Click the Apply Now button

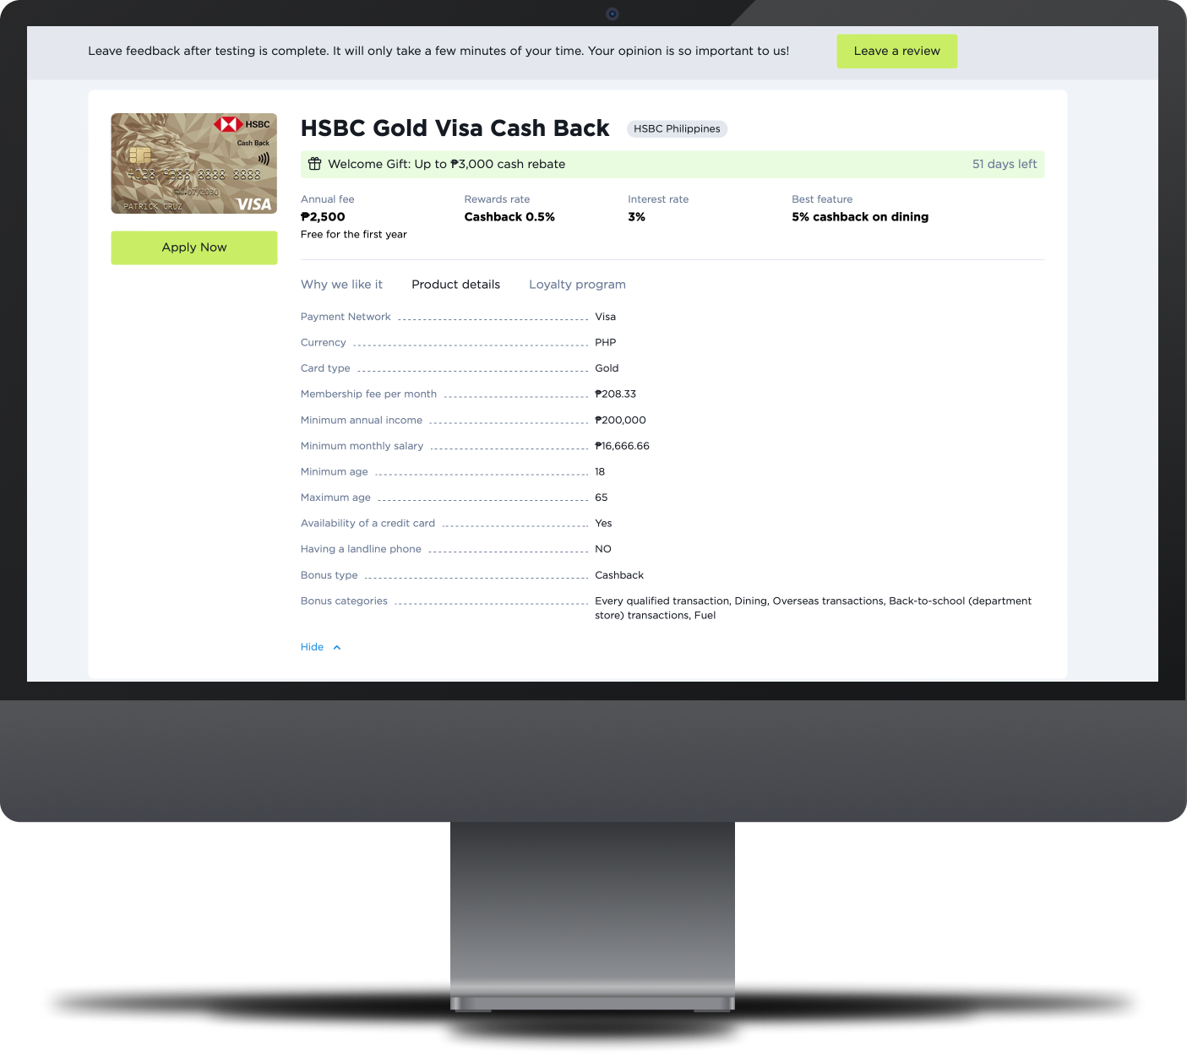tap(194, 247)
